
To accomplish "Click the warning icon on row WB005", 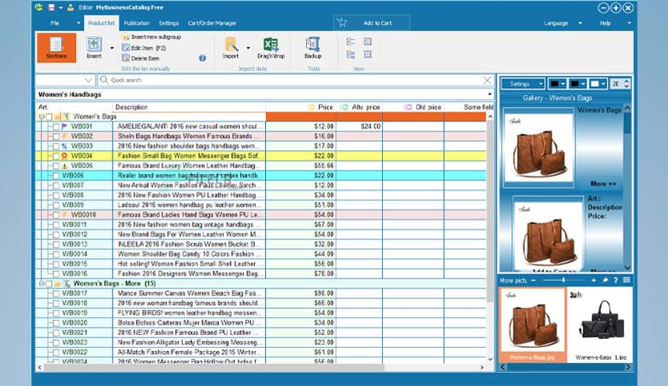I will click(65, 166).
